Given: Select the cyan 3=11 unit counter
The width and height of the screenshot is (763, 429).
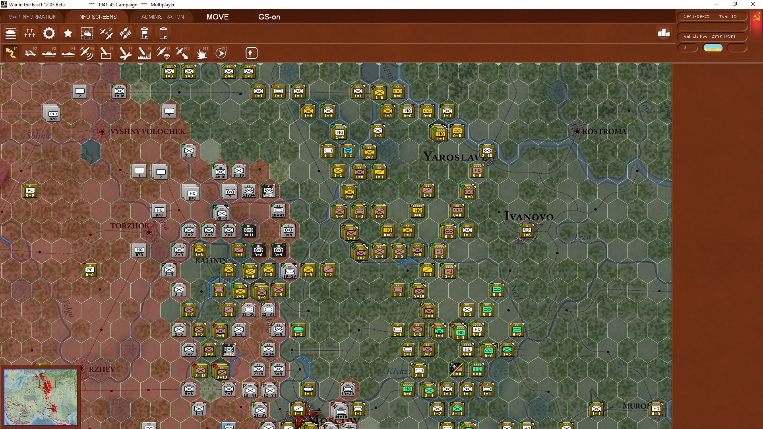Looking at the screenshot, I should (457, 409).
